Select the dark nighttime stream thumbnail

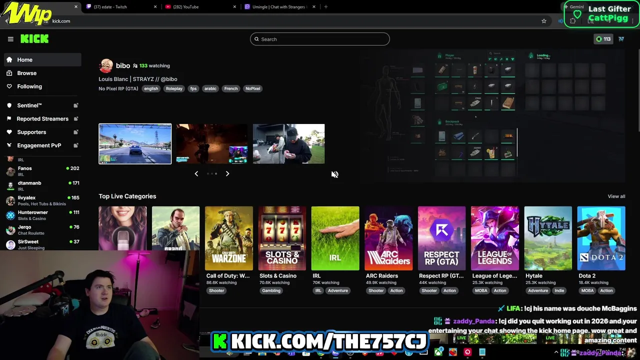(212, 143)
